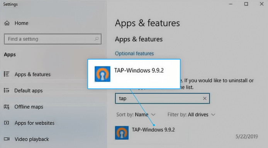Screen dimensions: 268x148
Task: Click the Apps for websites icon
Action: click(7, 123)
